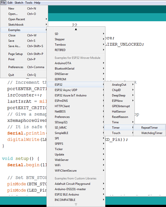
Task: Open the WatchdogTimer example sketch
Action: (150, 133)
